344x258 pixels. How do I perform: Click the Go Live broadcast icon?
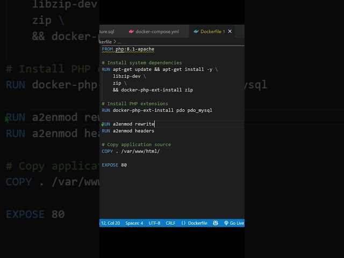[x=226, y=223]
